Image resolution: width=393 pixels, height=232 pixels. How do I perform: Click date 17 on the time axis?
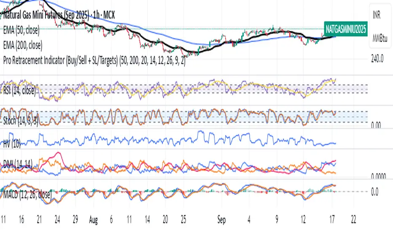click(332, 220)
